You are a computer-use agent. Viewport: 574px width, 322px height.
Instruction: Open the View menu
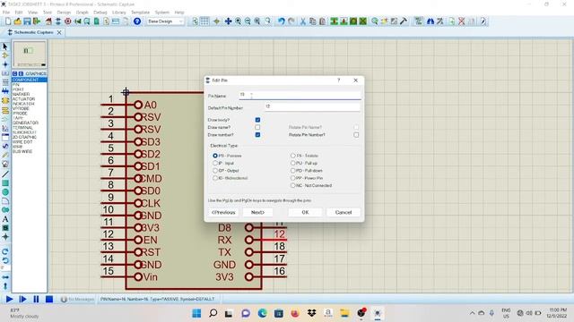[x=32, y=13]
